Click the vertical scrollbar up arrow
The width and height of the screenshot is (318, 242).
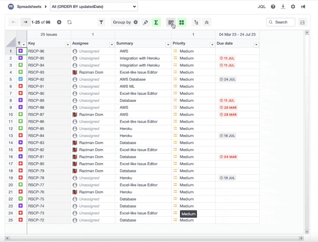coord(307,32)
